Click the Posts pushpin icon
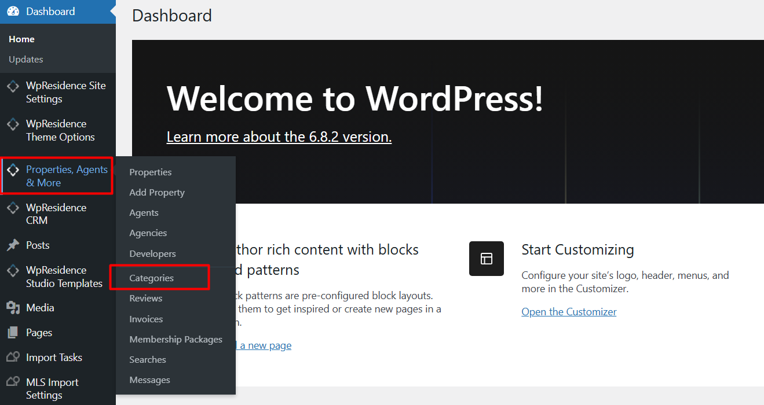 [13, 245]
